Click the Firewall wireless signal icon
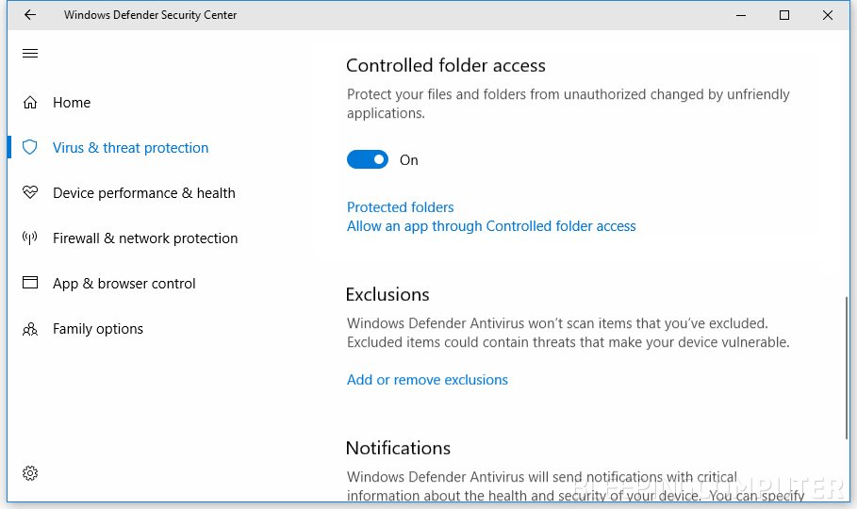 [x=30, y=238]
